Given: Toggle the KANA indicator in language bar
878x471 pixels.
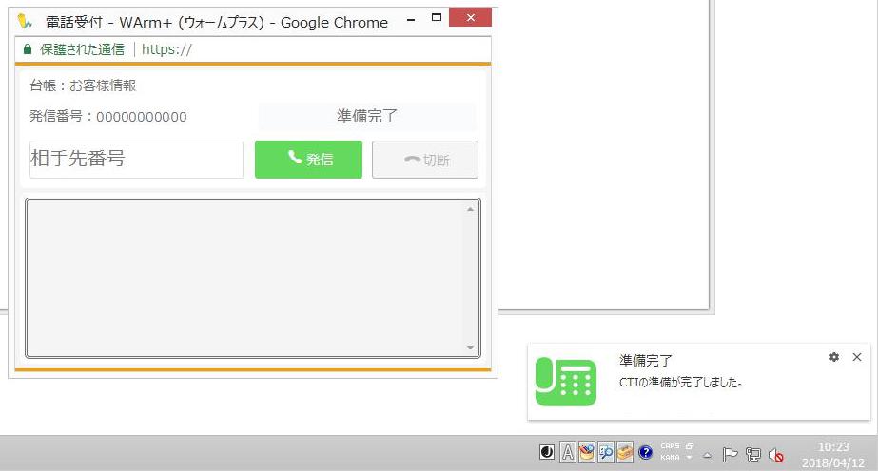Looking at the screenshot, I should click(x=671, y=457).
